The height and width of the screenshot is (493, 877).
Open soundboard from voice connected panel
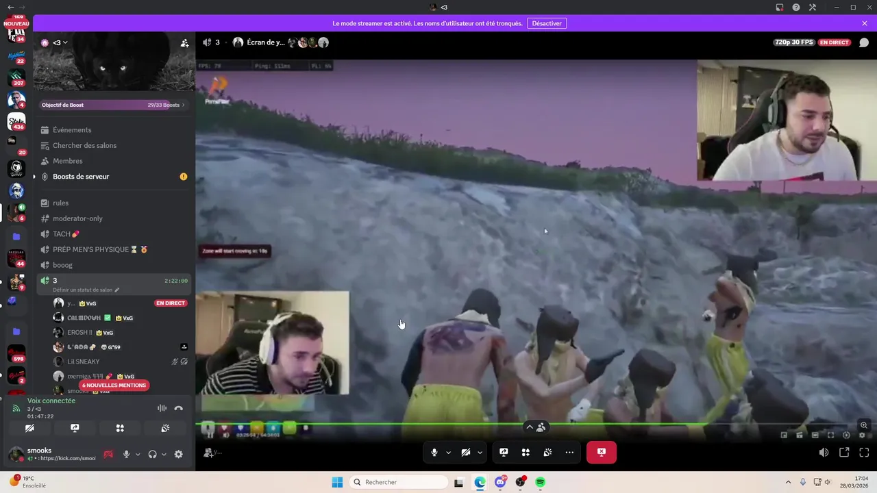(165, 428)
